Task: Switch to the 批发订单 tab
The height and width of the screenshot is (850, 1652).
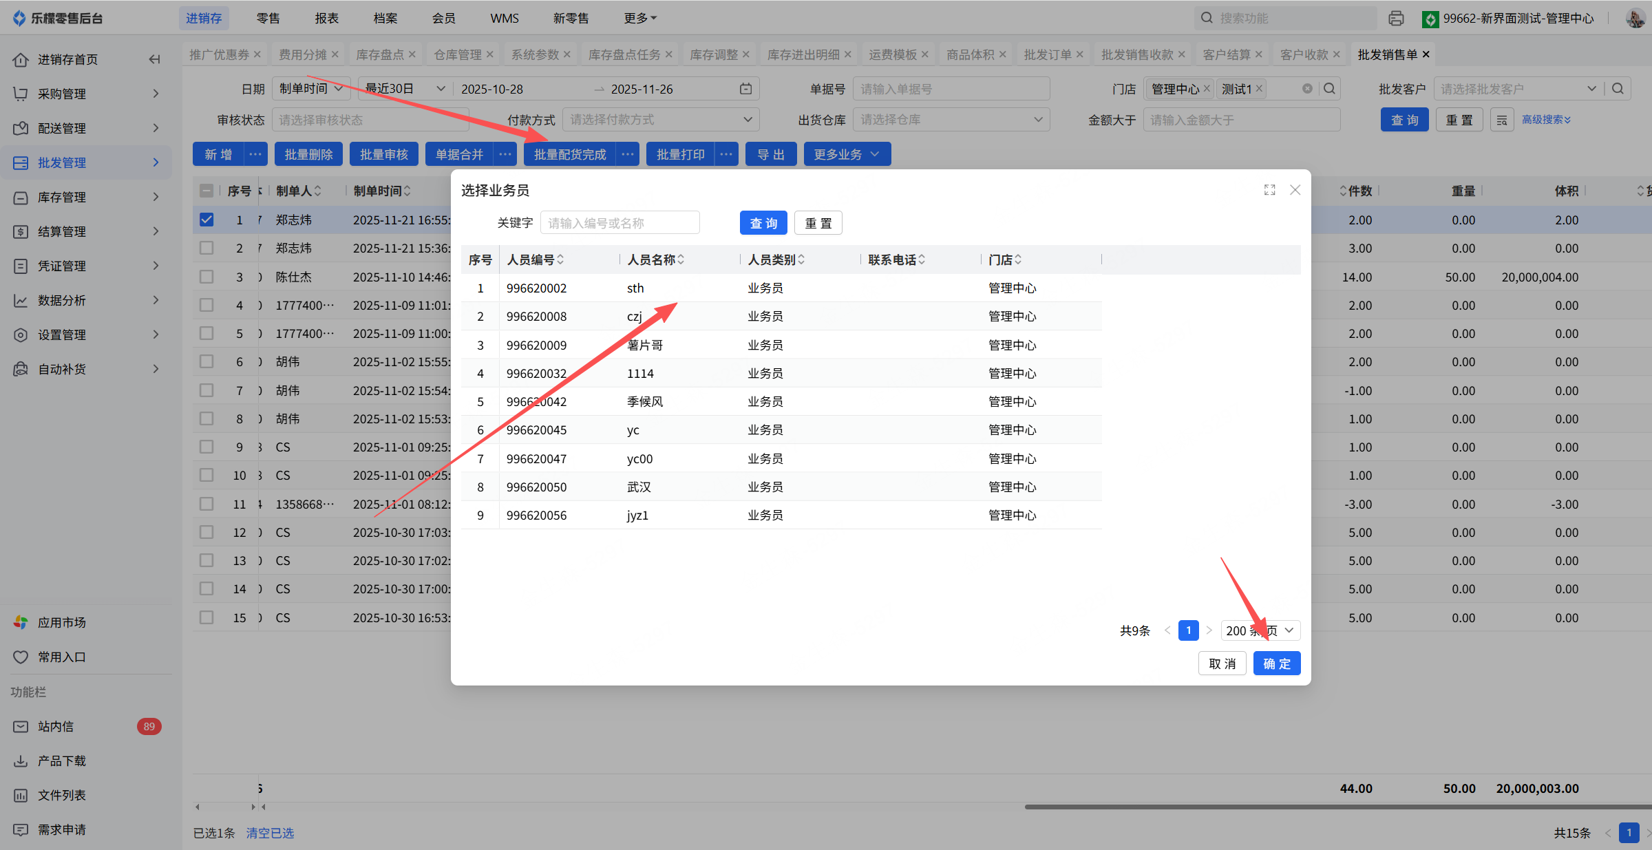Action: [1047, 54]
